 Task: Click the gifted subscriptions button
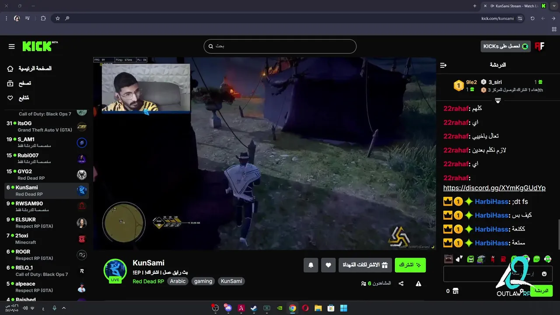(364, 265)
